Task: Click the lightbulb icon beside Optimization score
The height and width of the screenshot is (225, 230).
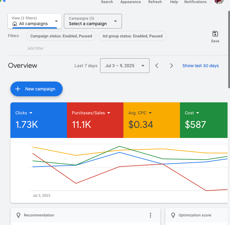Action: pyautogui.click(x=173, y=215)
